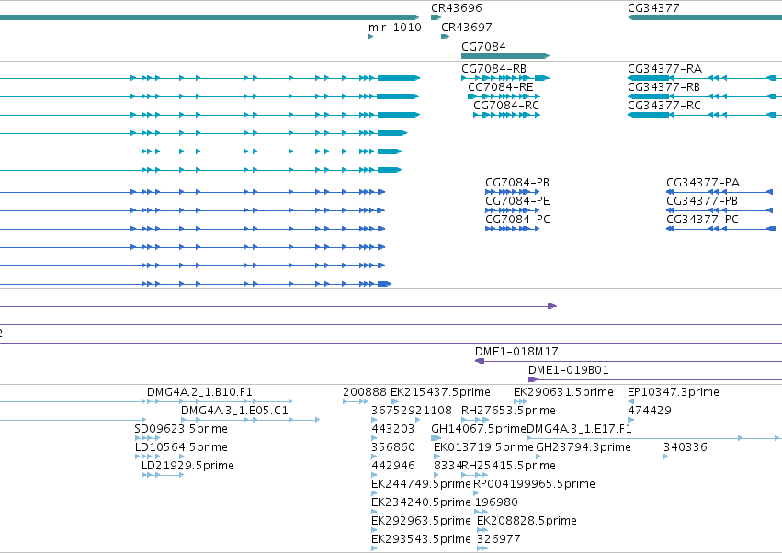Click the 340336 feature label

click(x=686, y=447)
